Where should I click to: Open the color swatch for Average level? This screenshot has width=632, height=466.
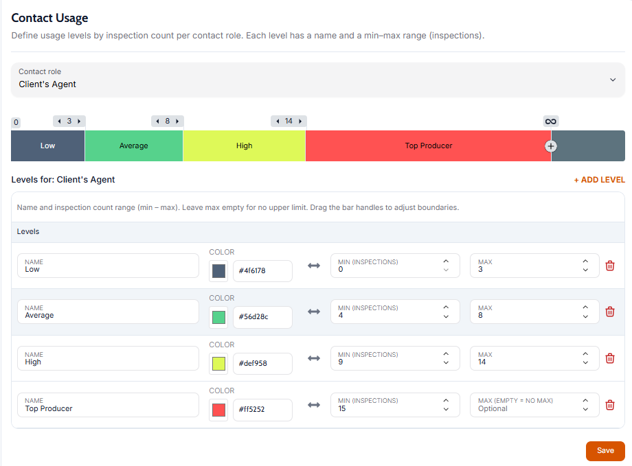point(218,317)
